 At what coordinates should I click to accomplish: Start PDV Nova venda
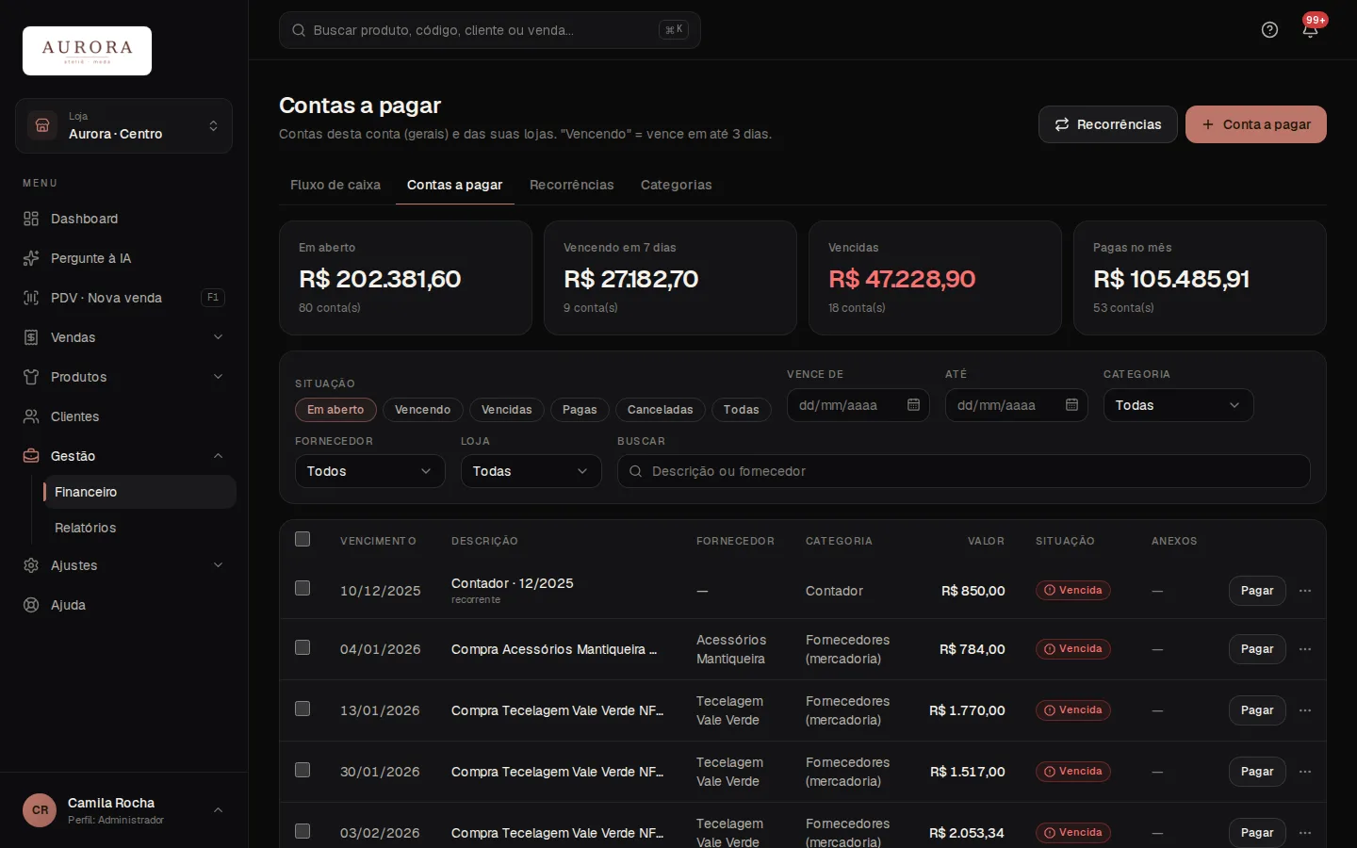coord(123,298)
